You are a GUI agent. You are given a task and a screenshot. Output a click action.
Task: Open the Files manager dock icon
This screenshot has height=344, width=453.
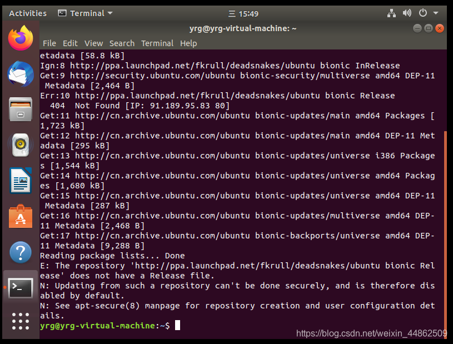pyautogui.click(x=21, y=109)
